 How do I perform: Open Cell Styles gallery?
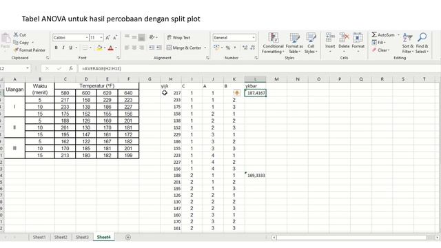point(311,43)
